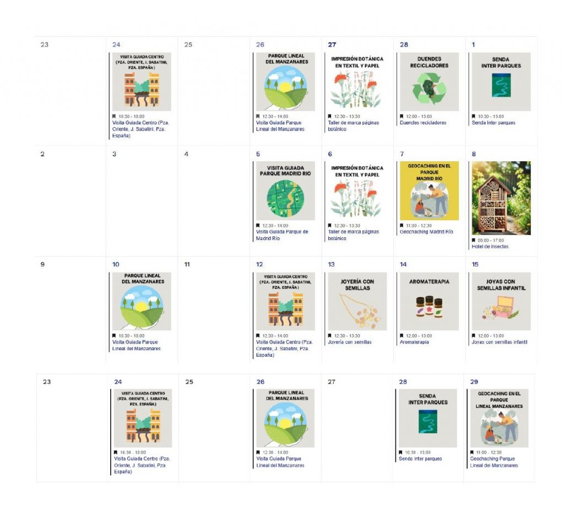Click bookmark icon for Joyas con semillas infantil
This screenshot has width=564, height=518.
pos(474,336)
